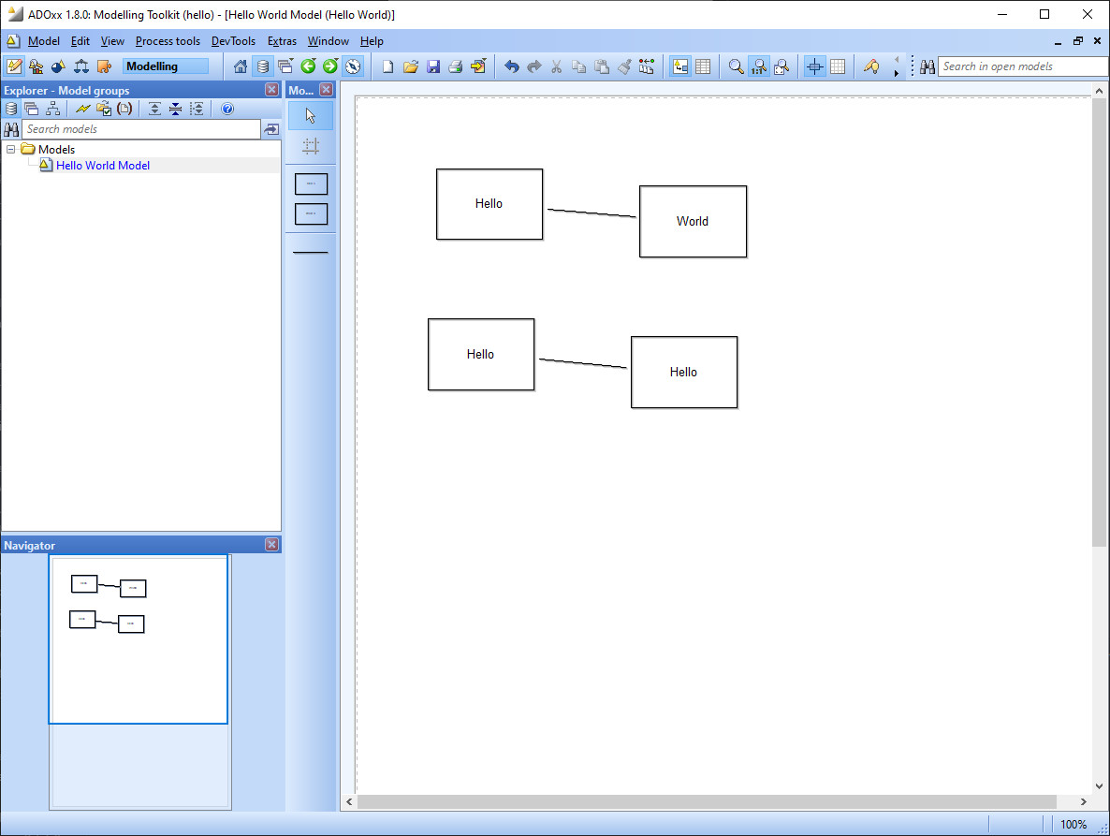
Task: Select Hello World Model in Explorer
Action: (x=103, y=166)
